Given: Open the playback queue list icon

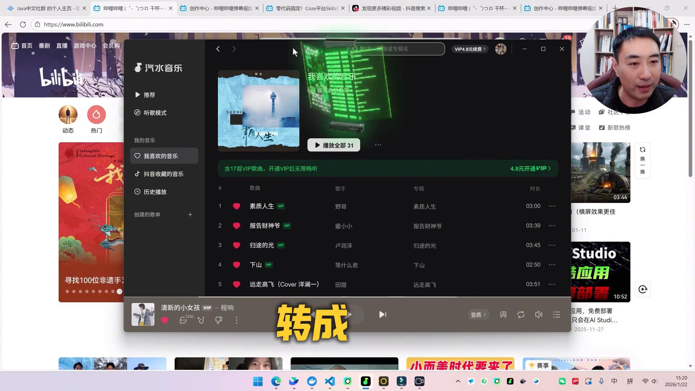Looking at the screenshot, I should (557, 315).
